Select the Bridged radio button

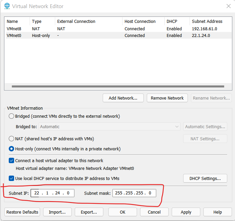pyautogui.click(x=11, y=116)
